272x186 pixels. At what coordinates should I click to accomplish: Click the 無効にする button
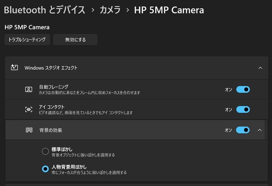[75, 40]
